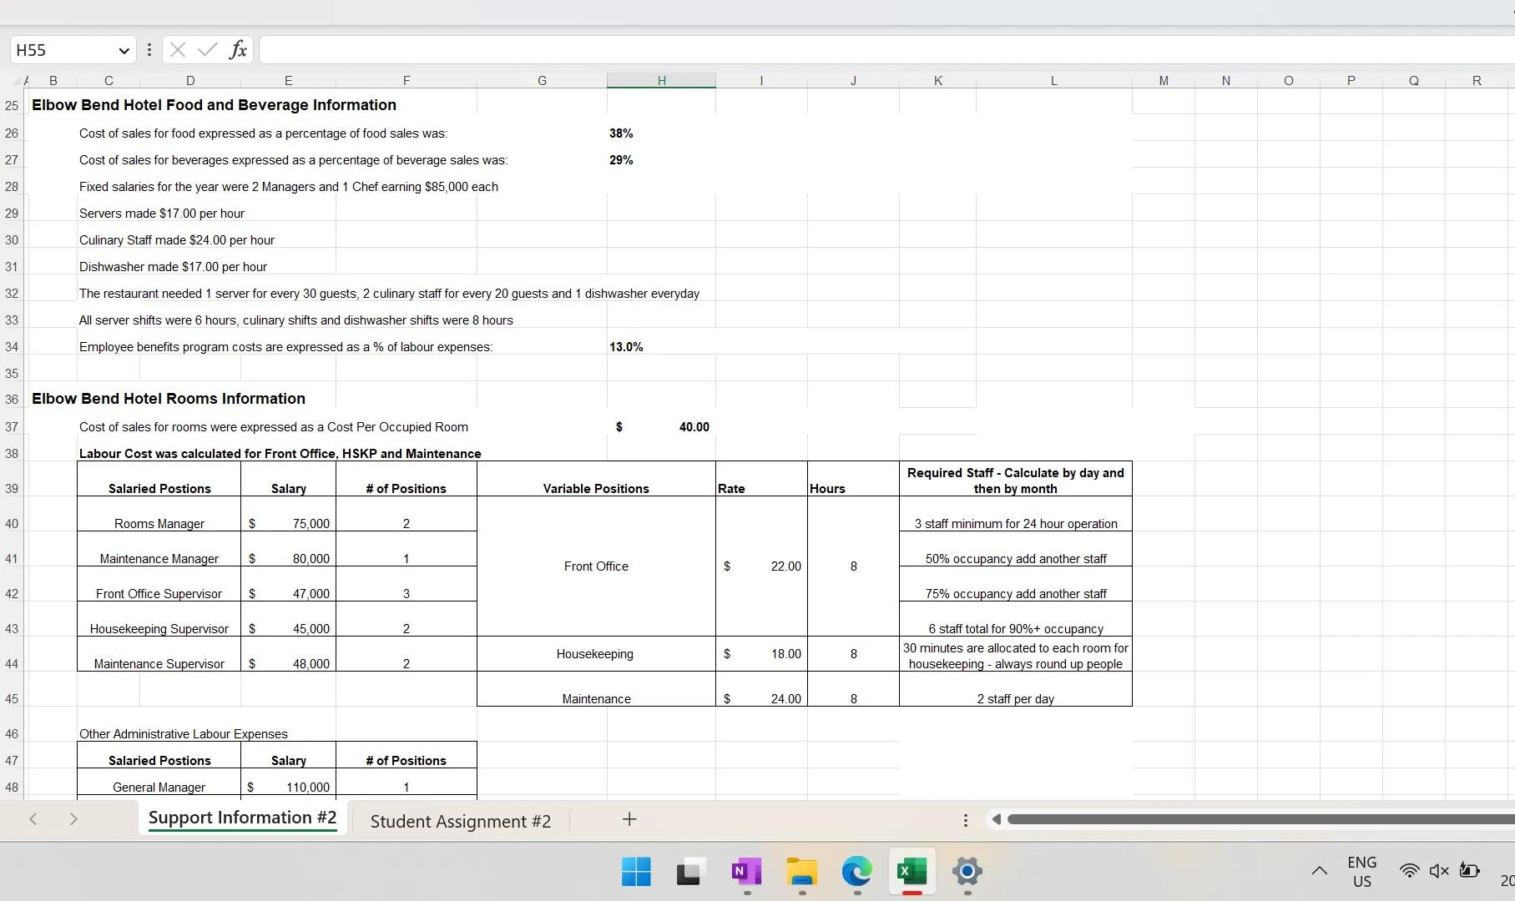Open Wi-Fi network status icon
This screenshot has height=901, width=1515.
[x=1409, y=871]
